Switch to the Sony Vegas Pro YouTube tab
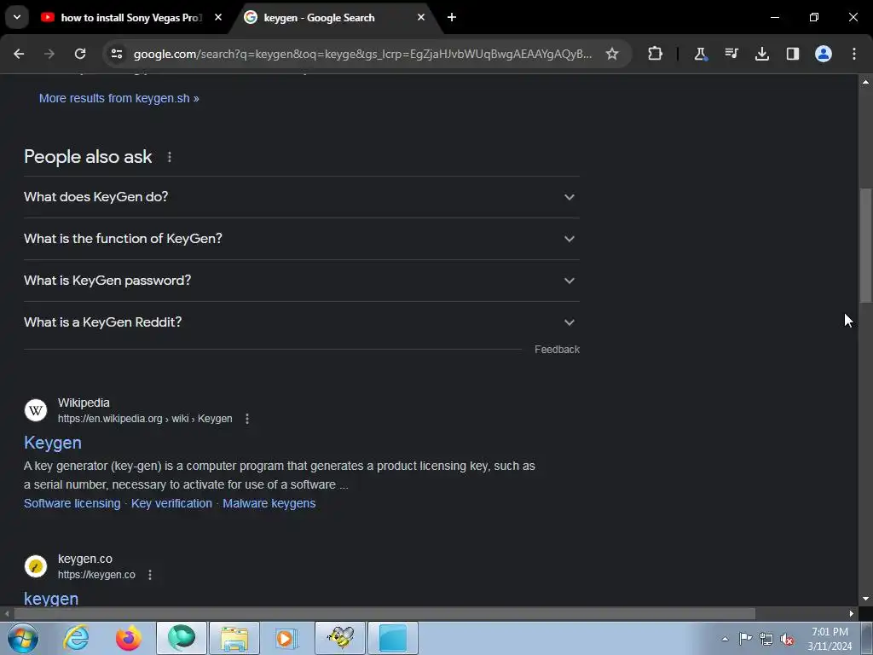Viewport: 873px width, 655px height. coord(130,18)
